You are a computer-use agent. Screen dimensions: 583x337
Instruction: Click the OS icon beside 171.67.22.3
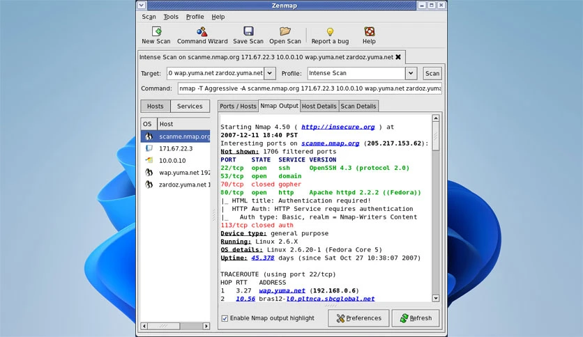tap(149, 148)
